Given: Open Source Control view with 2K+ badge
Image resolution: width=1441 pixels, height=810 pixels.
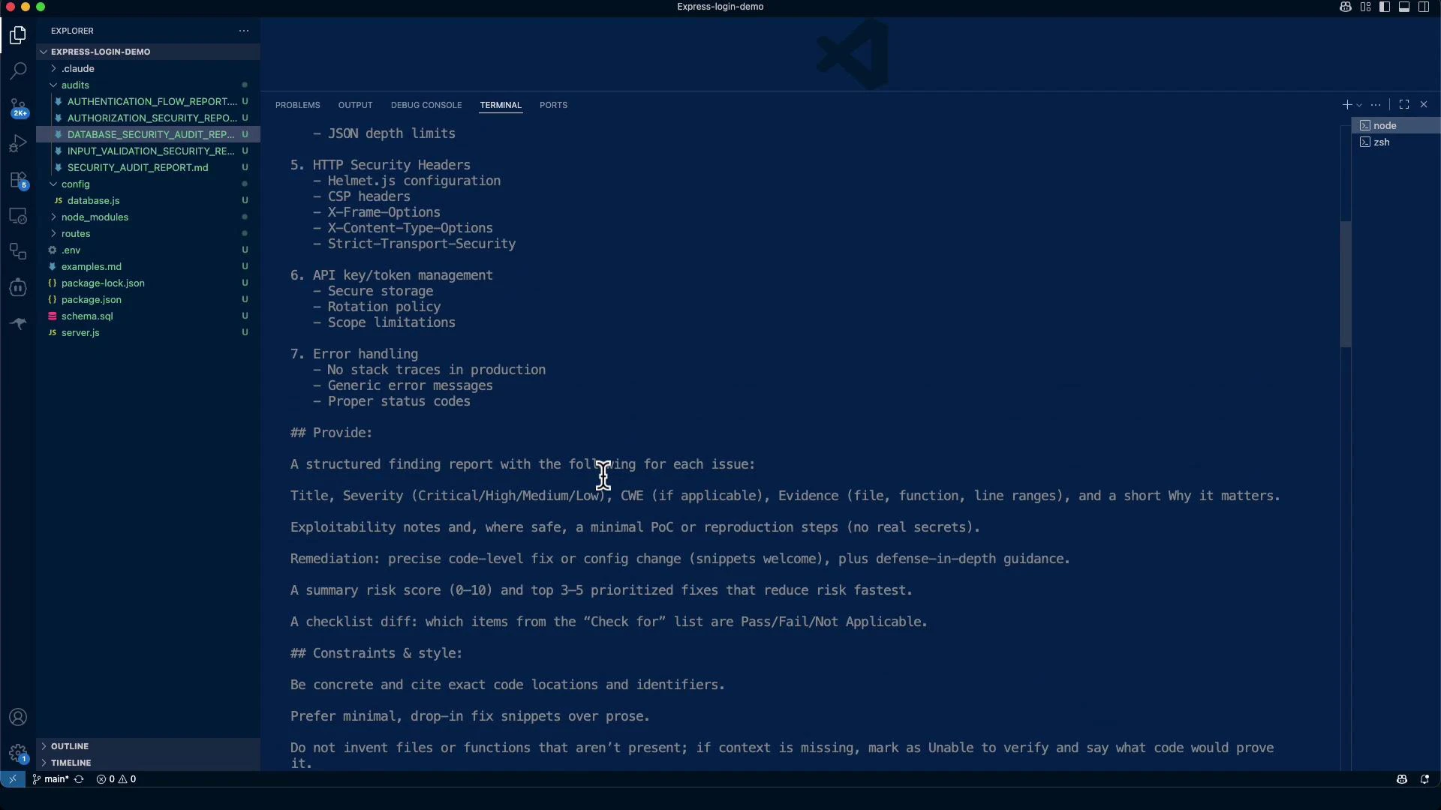Looking at the screenshot, I should 18,107.
